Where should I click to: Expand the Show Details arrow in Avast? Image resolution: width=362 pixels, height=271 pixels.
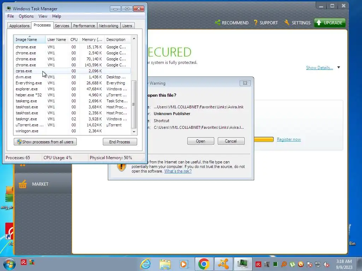339,67
